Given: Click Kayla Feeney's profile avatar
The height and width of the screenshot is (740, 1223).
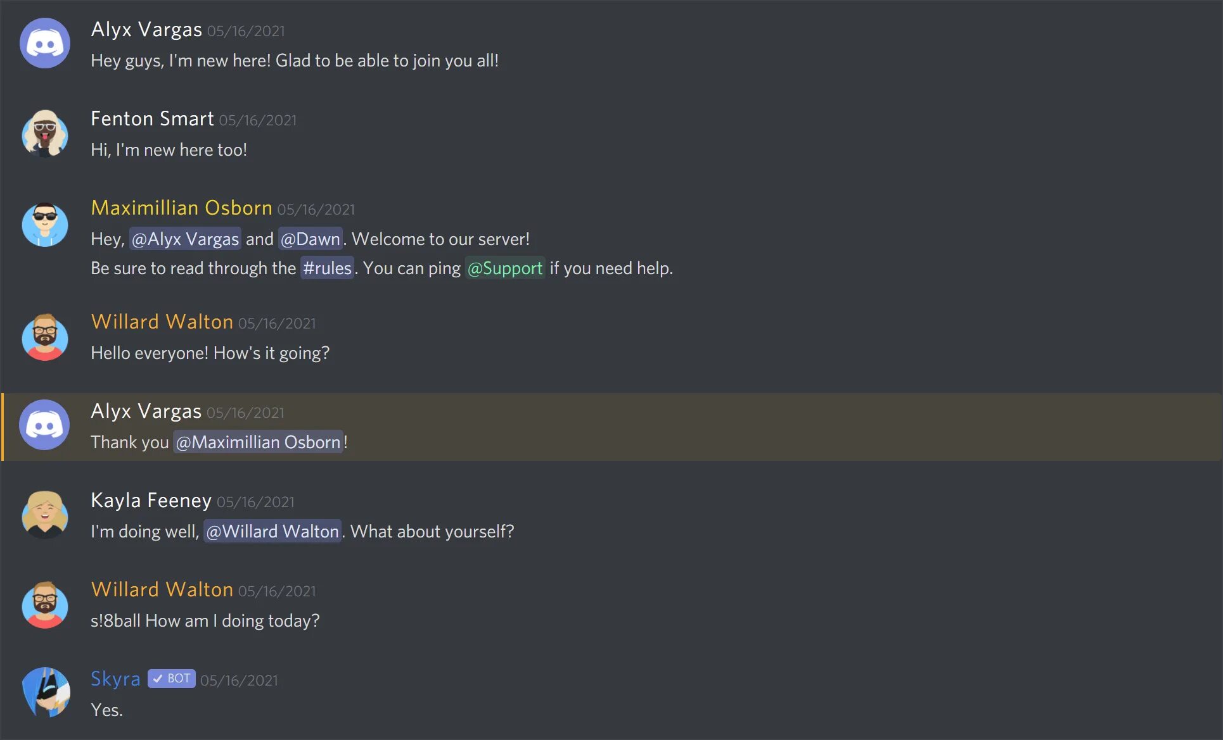Looking at the screenshot, I should point(45,515).
